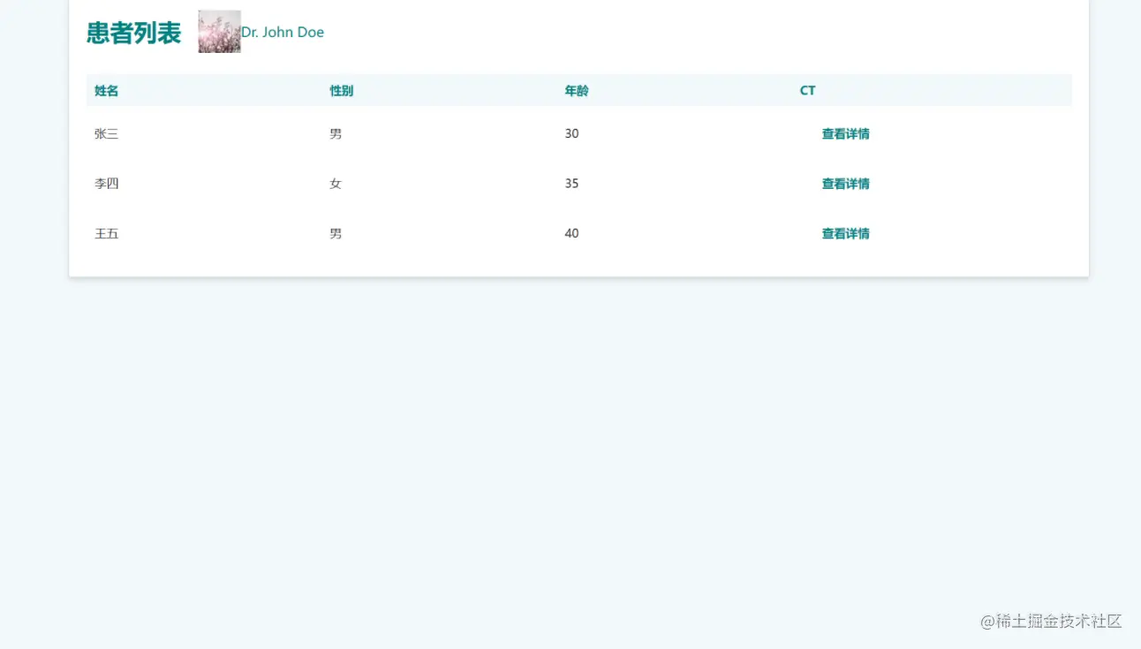Click the age value 40

(x=572, y=234)
